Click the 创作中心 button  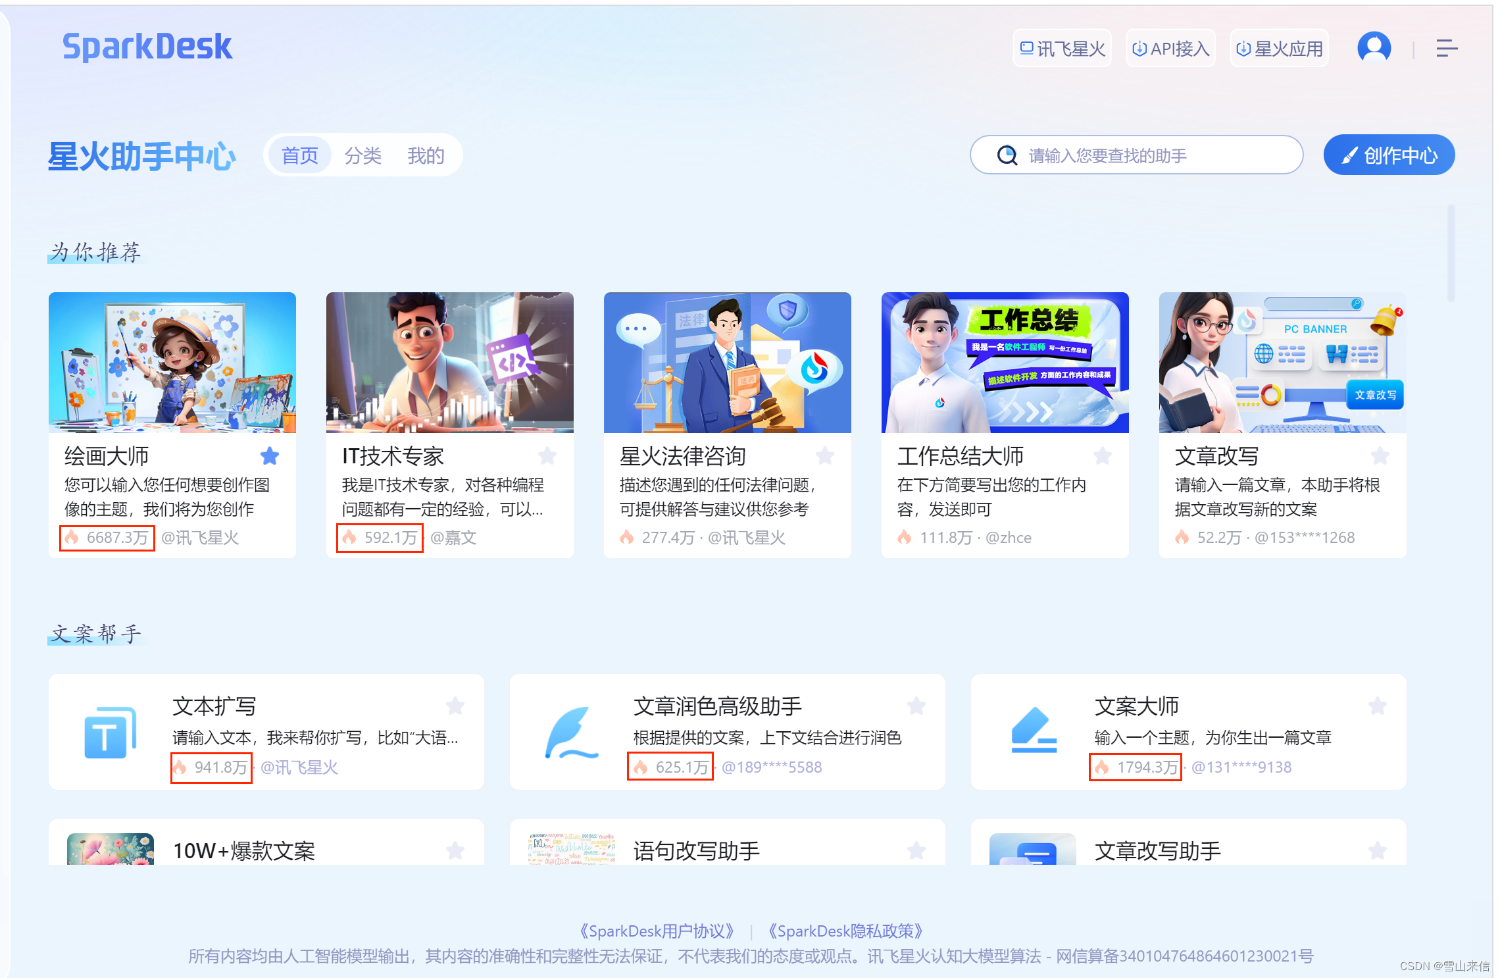click(1389, 155)
